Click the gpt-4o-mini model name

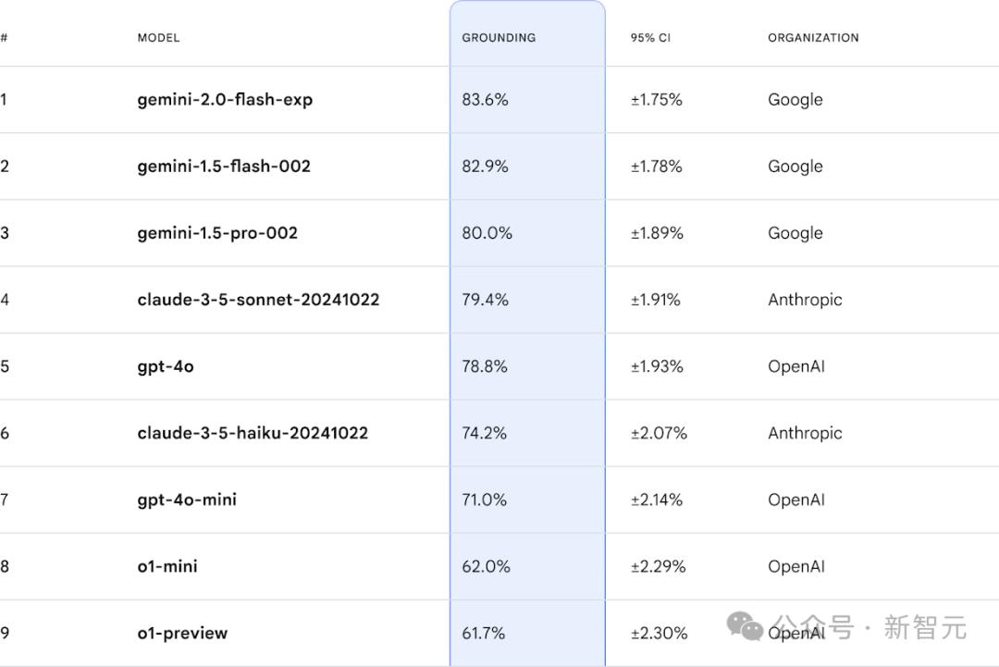coord(187,500)
